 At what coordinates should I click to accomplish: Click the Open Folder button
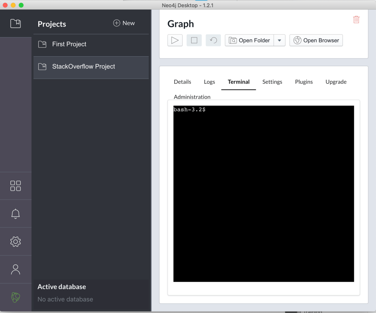(x=250, y=40)
